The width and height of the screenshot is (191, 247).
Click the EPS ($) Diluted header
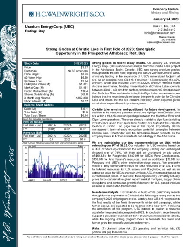[56, 122]
